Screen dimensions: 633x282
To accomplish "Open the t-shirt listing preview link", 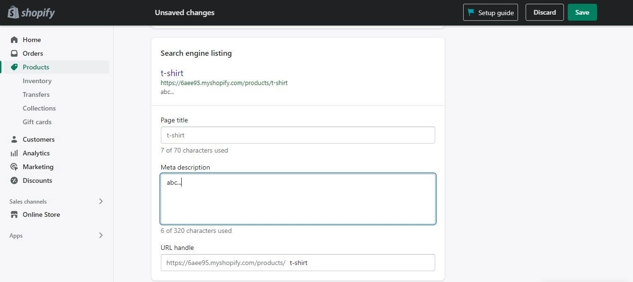I will click(x=172, y=73).
